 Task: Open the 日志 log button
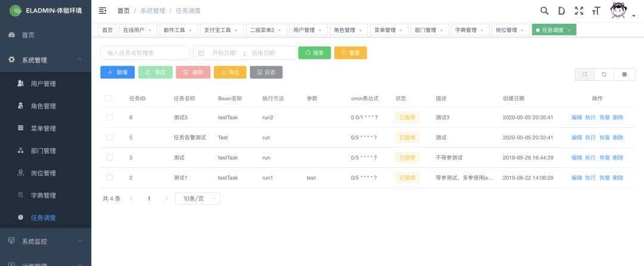tap(266, 72)
